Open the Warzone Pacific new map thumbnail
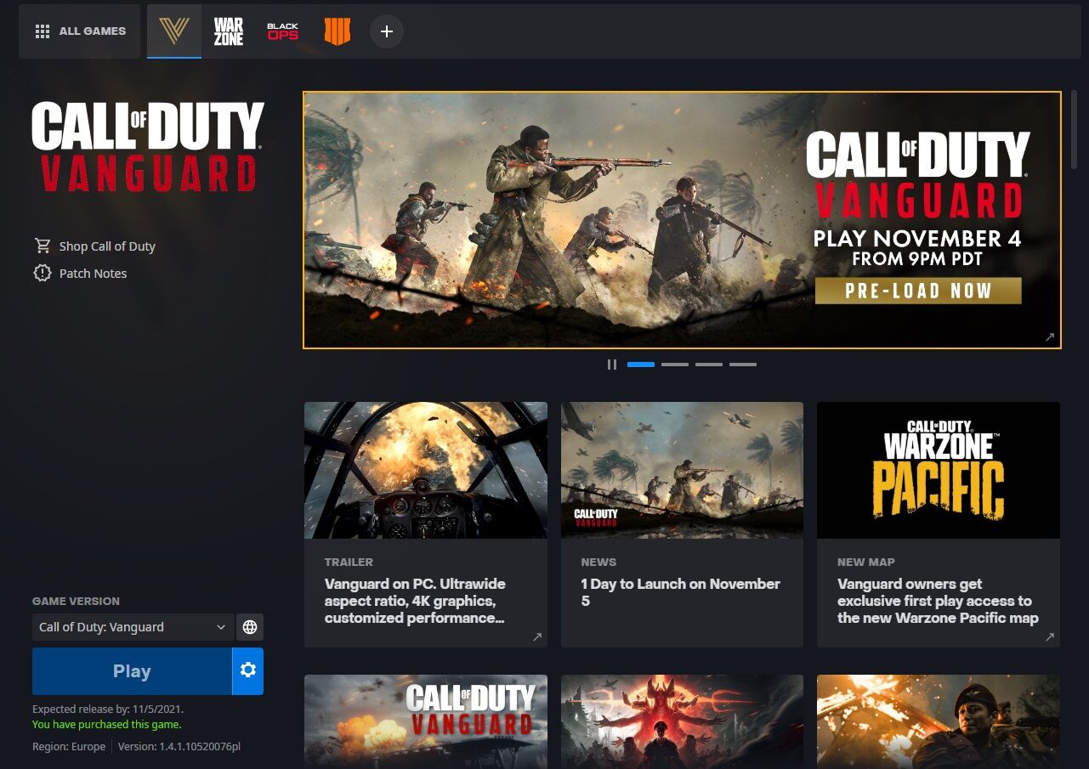This screenshot has height=769, width=1089. 939,470
